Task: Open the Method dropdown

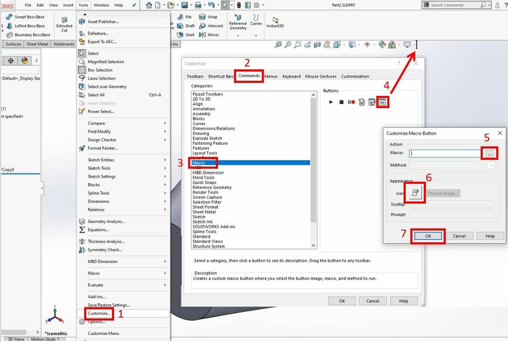Action: point(452,165)
